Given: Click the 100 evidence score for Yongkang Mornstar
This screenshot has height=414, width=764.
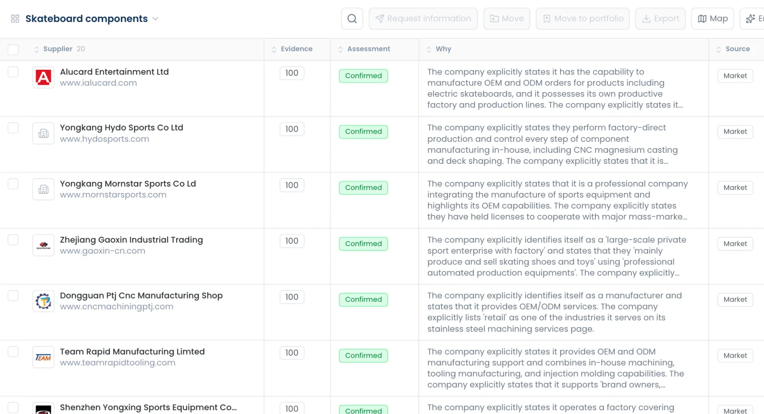Looking at the screenshot, I should pyautogui.click(x=292, y=185).
